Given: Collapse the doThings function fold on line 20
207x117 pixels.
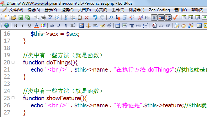Looking at the screenshot, I should point(13,62).
